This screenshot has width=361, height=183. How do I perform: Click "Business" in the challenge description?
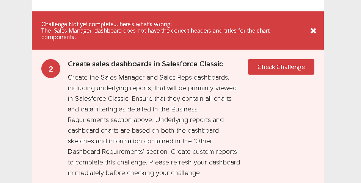pos(184,109)
